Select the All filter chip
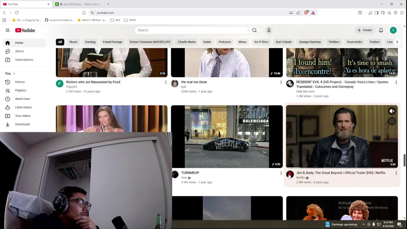Screen dimensions: 407x229 click(60, 42)
